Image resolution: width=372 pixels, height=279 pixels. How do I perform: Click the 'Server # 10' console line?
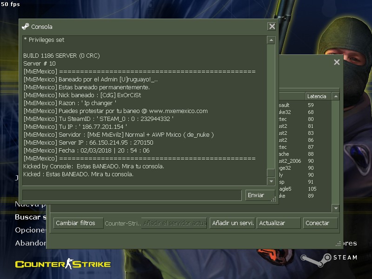click(40, 64)
